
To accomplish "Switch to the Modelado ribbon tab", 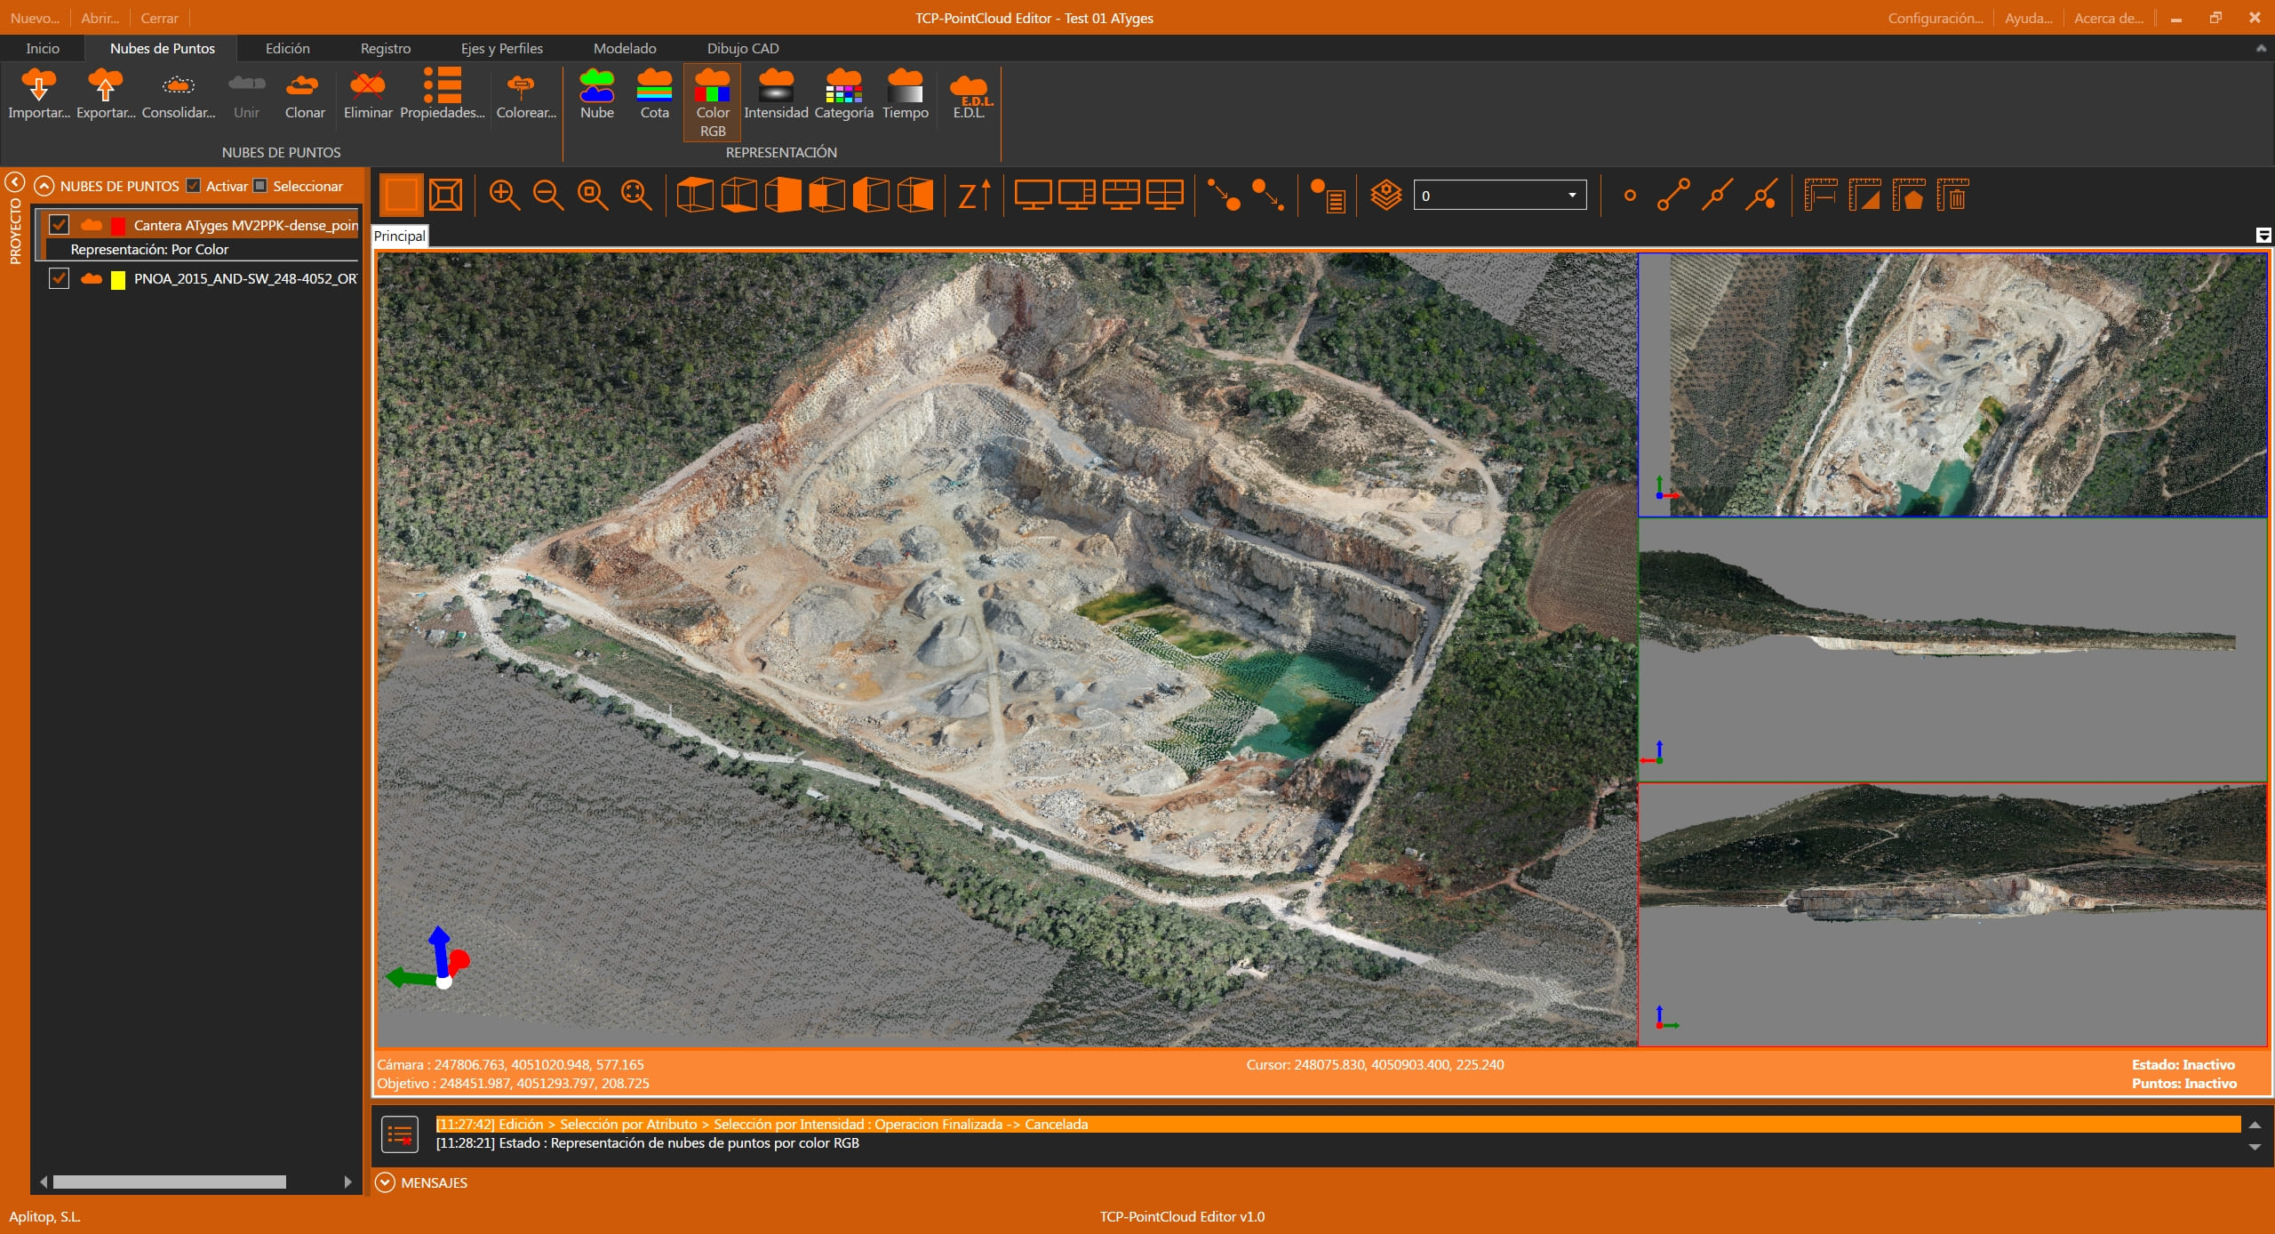I will click(625, 48).
